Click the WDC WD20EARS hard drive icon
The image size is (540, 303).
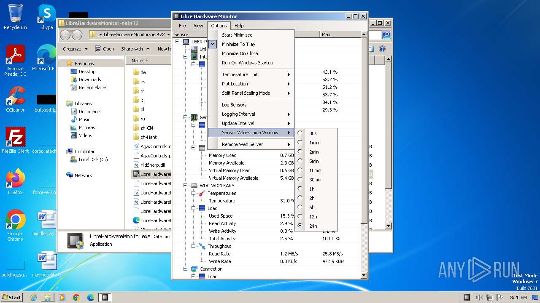(x=194, y=186)
